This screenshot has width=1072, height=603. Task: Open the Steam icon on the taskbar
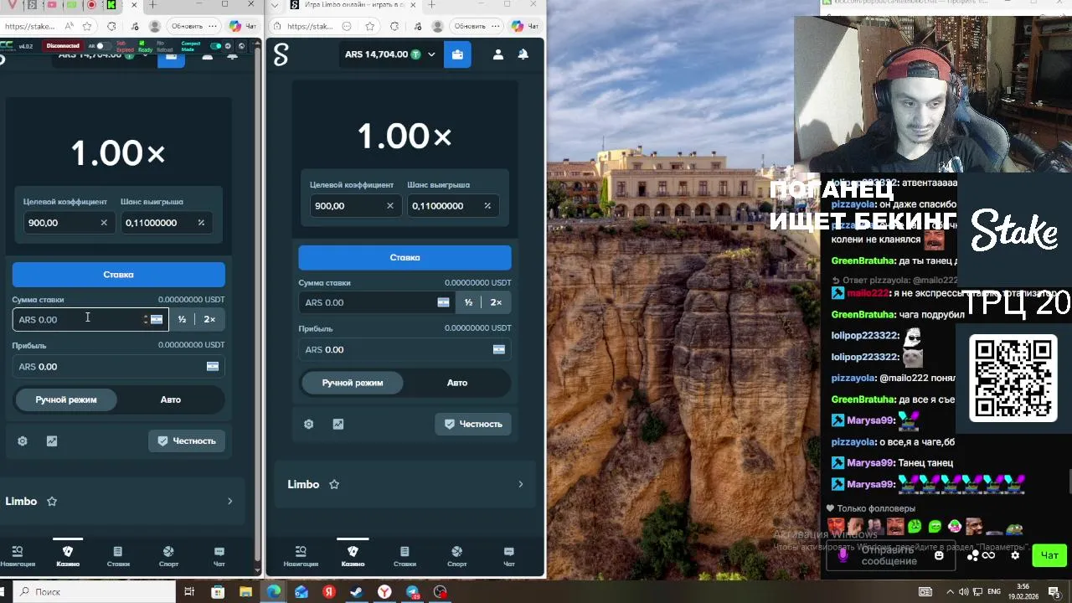point(357,592)
